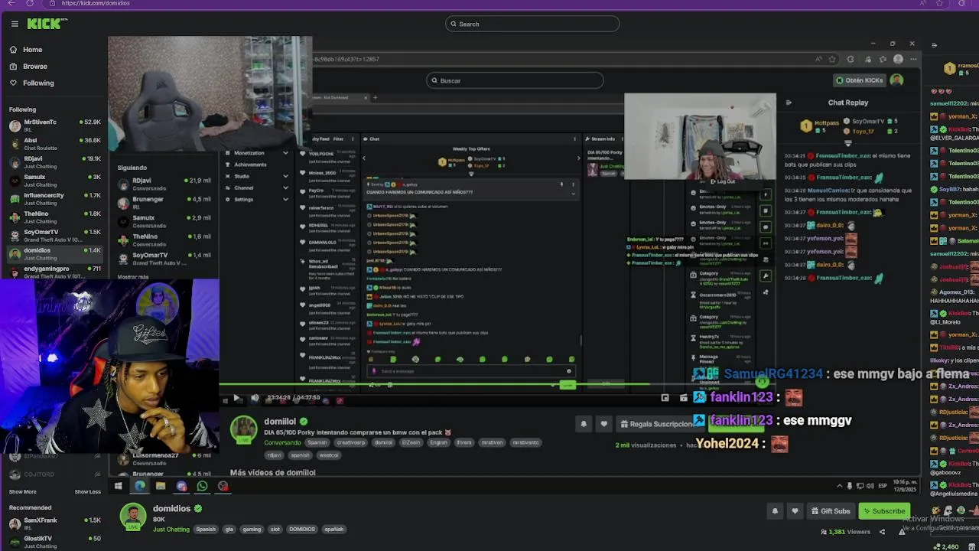Open Absi channel in Following list

click(x=54, y=143)
